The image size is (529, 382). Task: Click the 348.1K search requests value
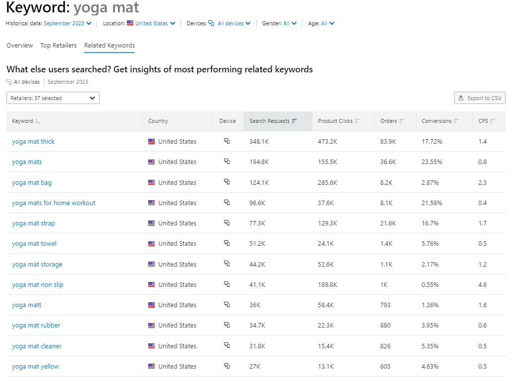click(x=259, y=142)
